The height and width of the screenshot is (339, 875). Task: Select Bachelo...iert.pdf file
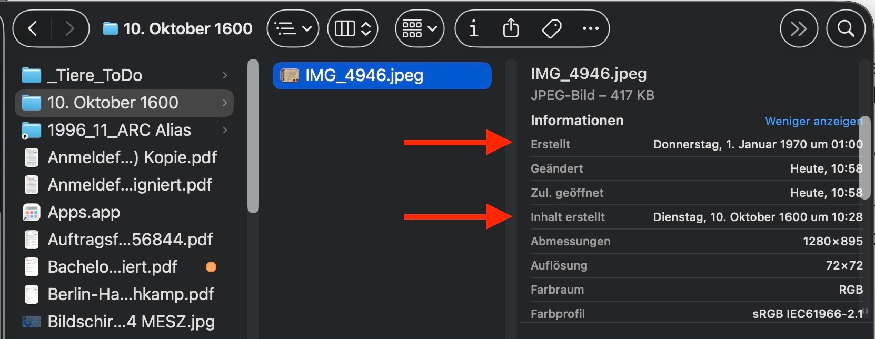(124, 267)
